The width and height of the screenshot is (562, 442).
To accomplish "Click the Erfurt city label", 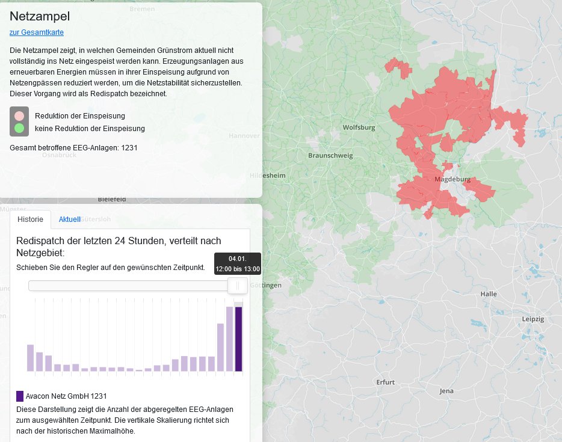I will pos(385,382).
